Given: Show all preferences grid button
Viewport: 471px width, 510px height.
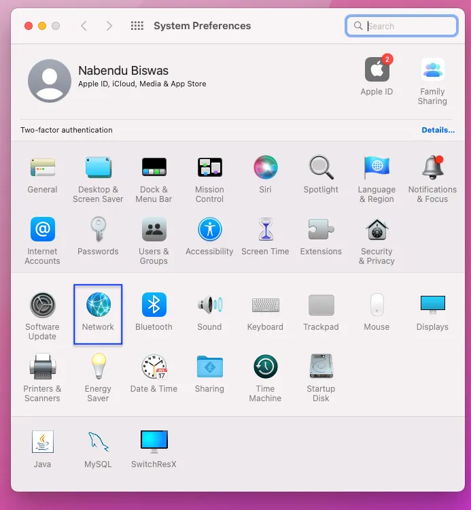Looking at the screenshot, I should pyautogui.click(x=137, y=26).
